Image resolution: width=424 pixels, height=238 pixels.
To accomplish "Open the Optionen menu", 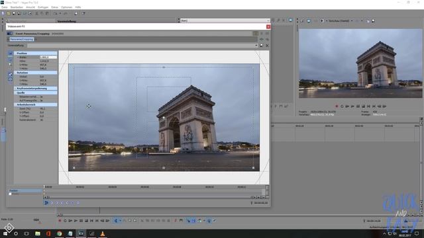I will tap(66, 7).
